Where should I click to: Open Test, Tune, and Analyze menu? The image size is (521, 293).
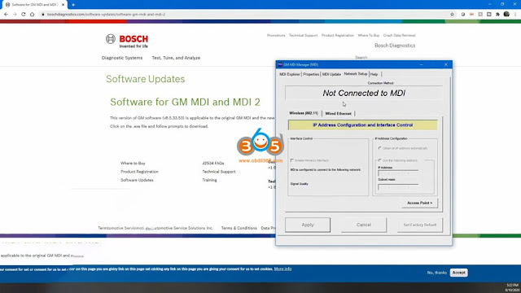click(176, 58)
